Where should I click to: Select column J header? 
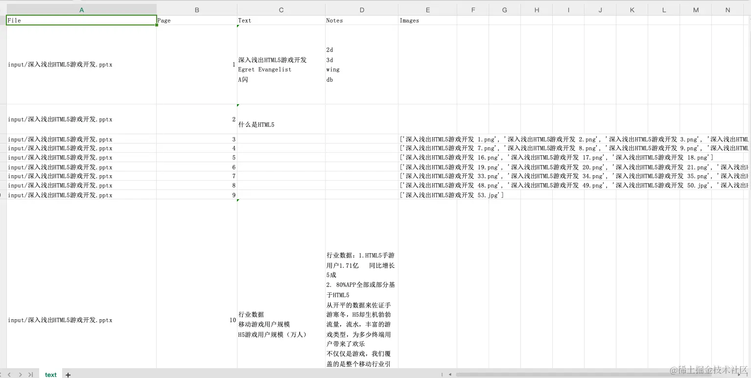click(x=600, y=10)
